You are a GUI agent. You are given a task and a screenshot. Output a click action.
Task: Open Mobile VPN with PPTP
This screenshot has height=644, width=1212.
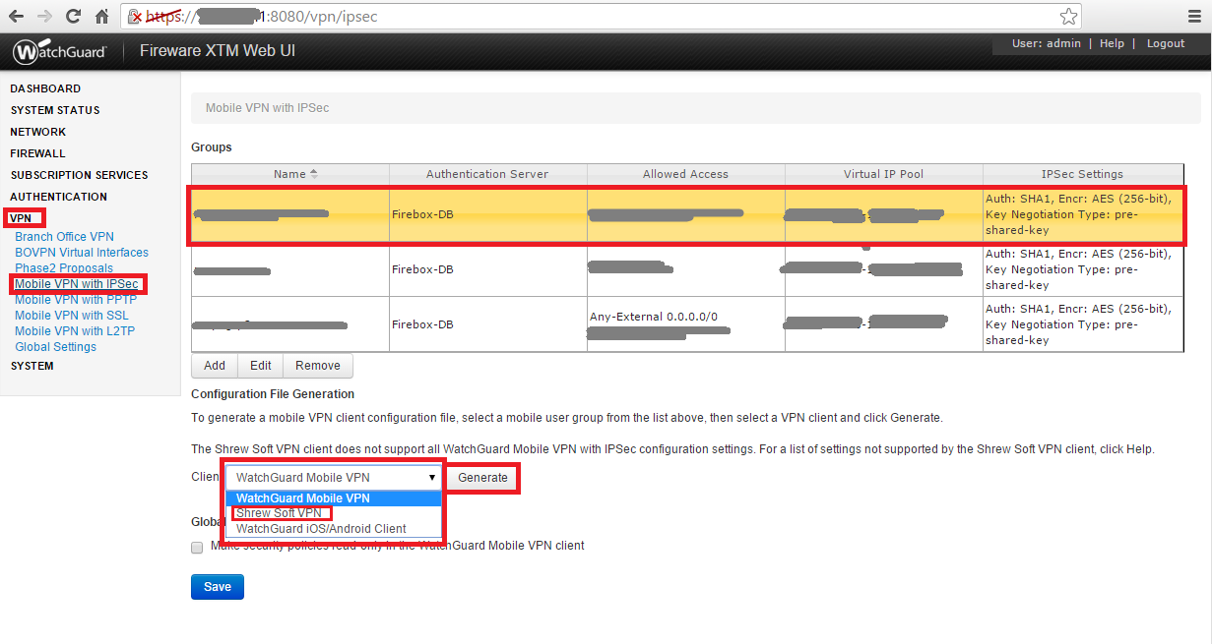point(76,300)
